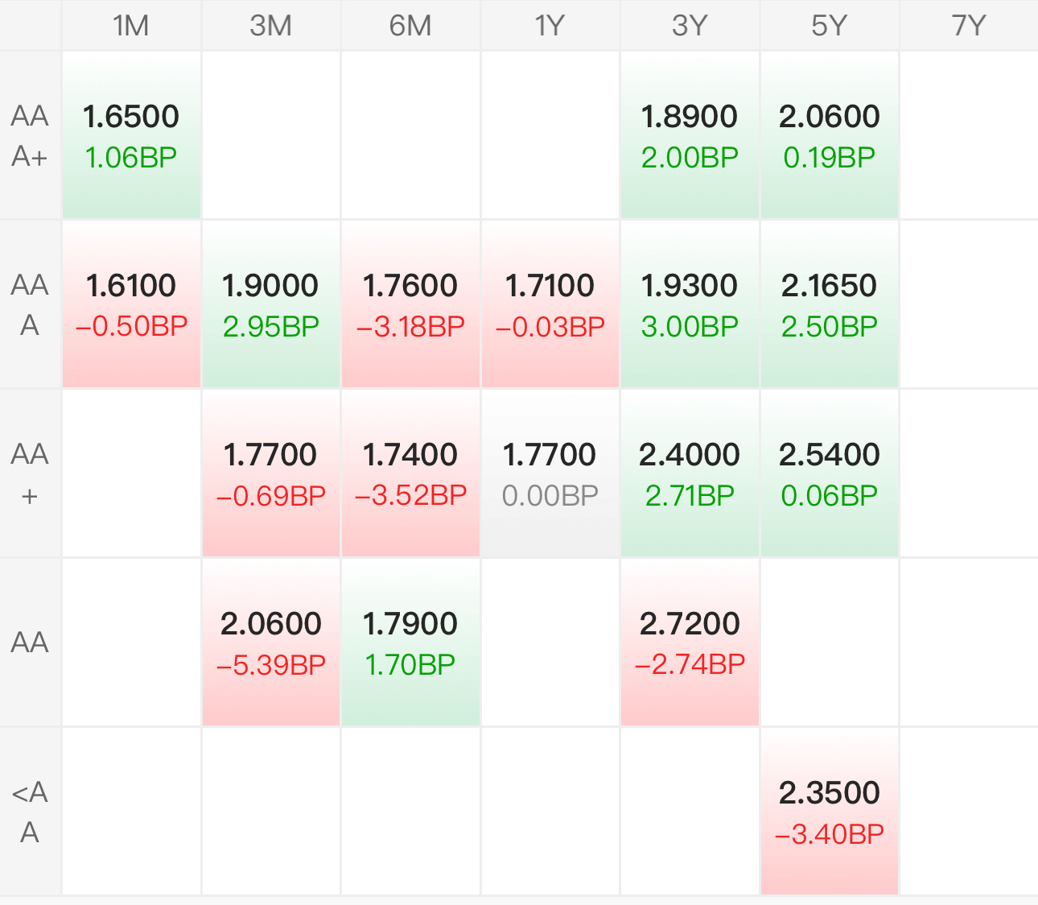Viewport: 1038px width, 905px height.
Task: Select AA+ 3Y cell showing 2.4000
Action: [690, 473]
